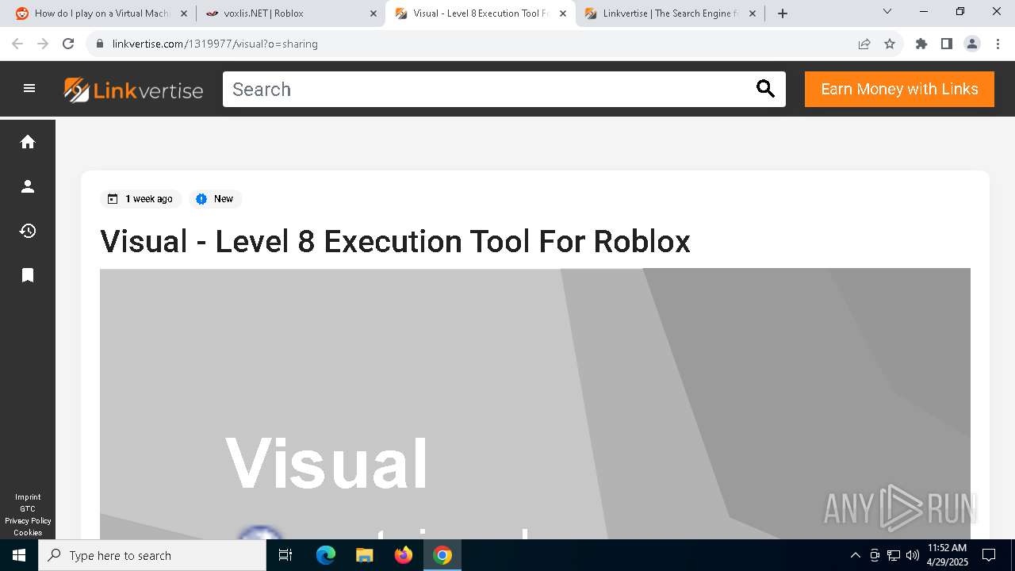Open the tab search dropdown arrow

(887, 12)
